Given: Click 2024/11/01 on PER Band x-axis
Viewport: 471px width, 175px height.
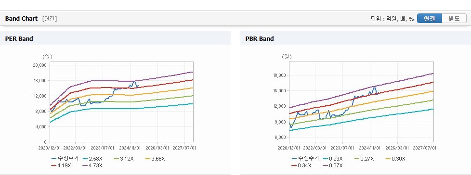Looking at the screenshot, I should 130,148.
